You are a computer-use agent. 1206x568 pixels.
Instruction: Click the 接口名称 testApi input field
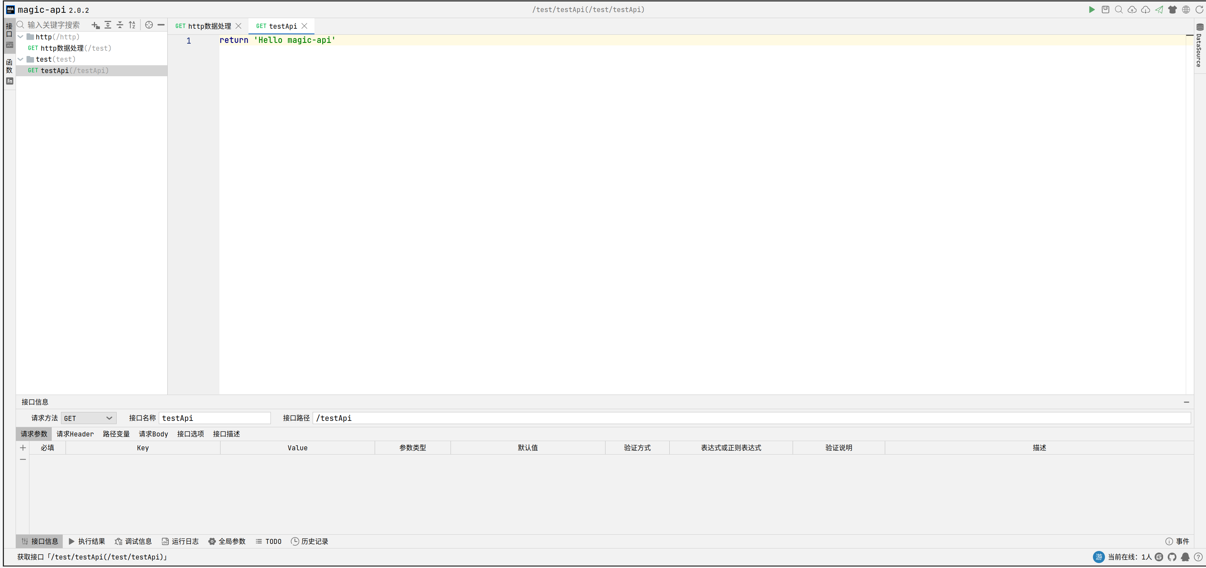(215, 418)
